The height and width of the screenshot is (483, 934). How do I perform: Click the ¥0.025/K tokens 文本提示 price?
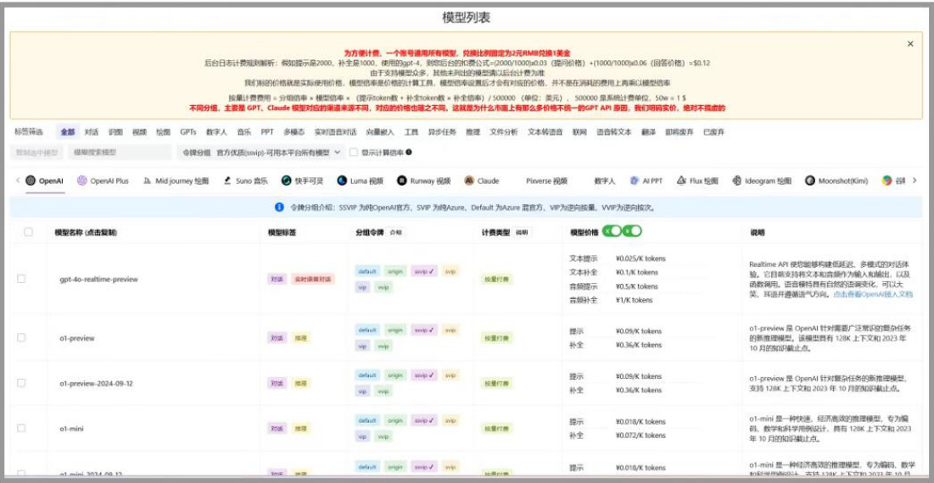point(640,258)
